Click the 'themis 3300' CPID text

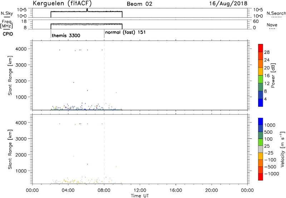point(66,35)
